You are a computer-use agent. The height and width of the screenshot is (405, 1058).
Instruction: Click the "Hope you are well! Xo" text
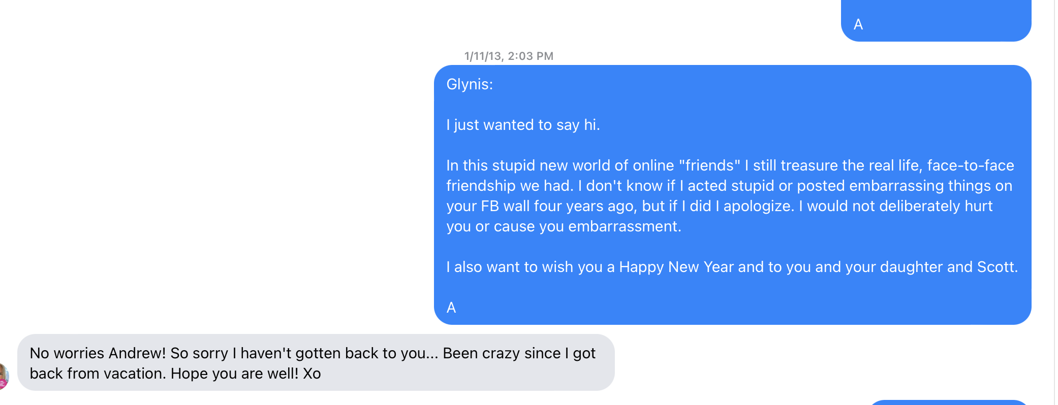245,374
